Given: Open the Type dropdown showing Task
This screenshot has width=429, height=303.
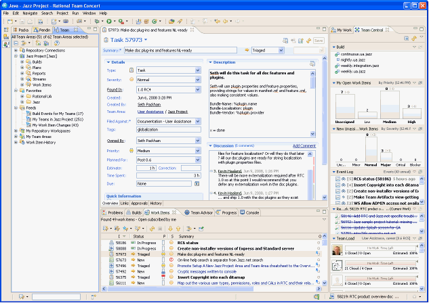Looking at the screenshot, I should click(x=198, y=70).
